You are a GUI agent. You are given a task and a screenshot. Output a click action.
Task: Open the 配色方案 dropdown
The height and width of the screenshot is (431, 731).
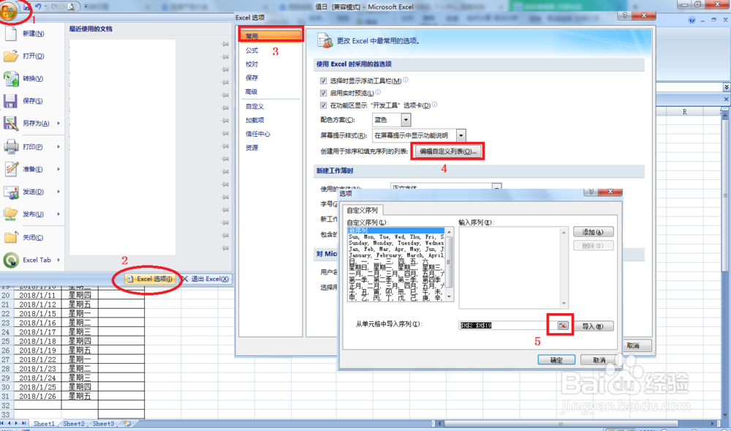[406, 120]
